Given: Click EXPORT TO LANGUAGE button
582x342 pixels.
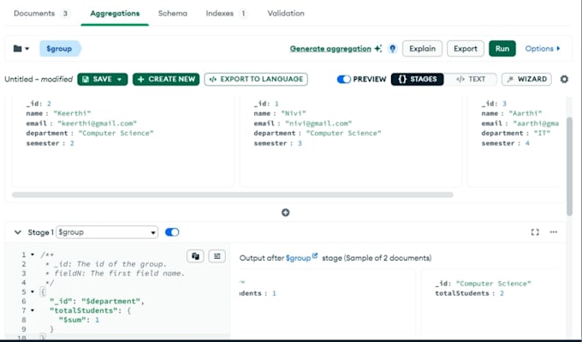Looking at the screenshot, I should (x=256, y=79).
